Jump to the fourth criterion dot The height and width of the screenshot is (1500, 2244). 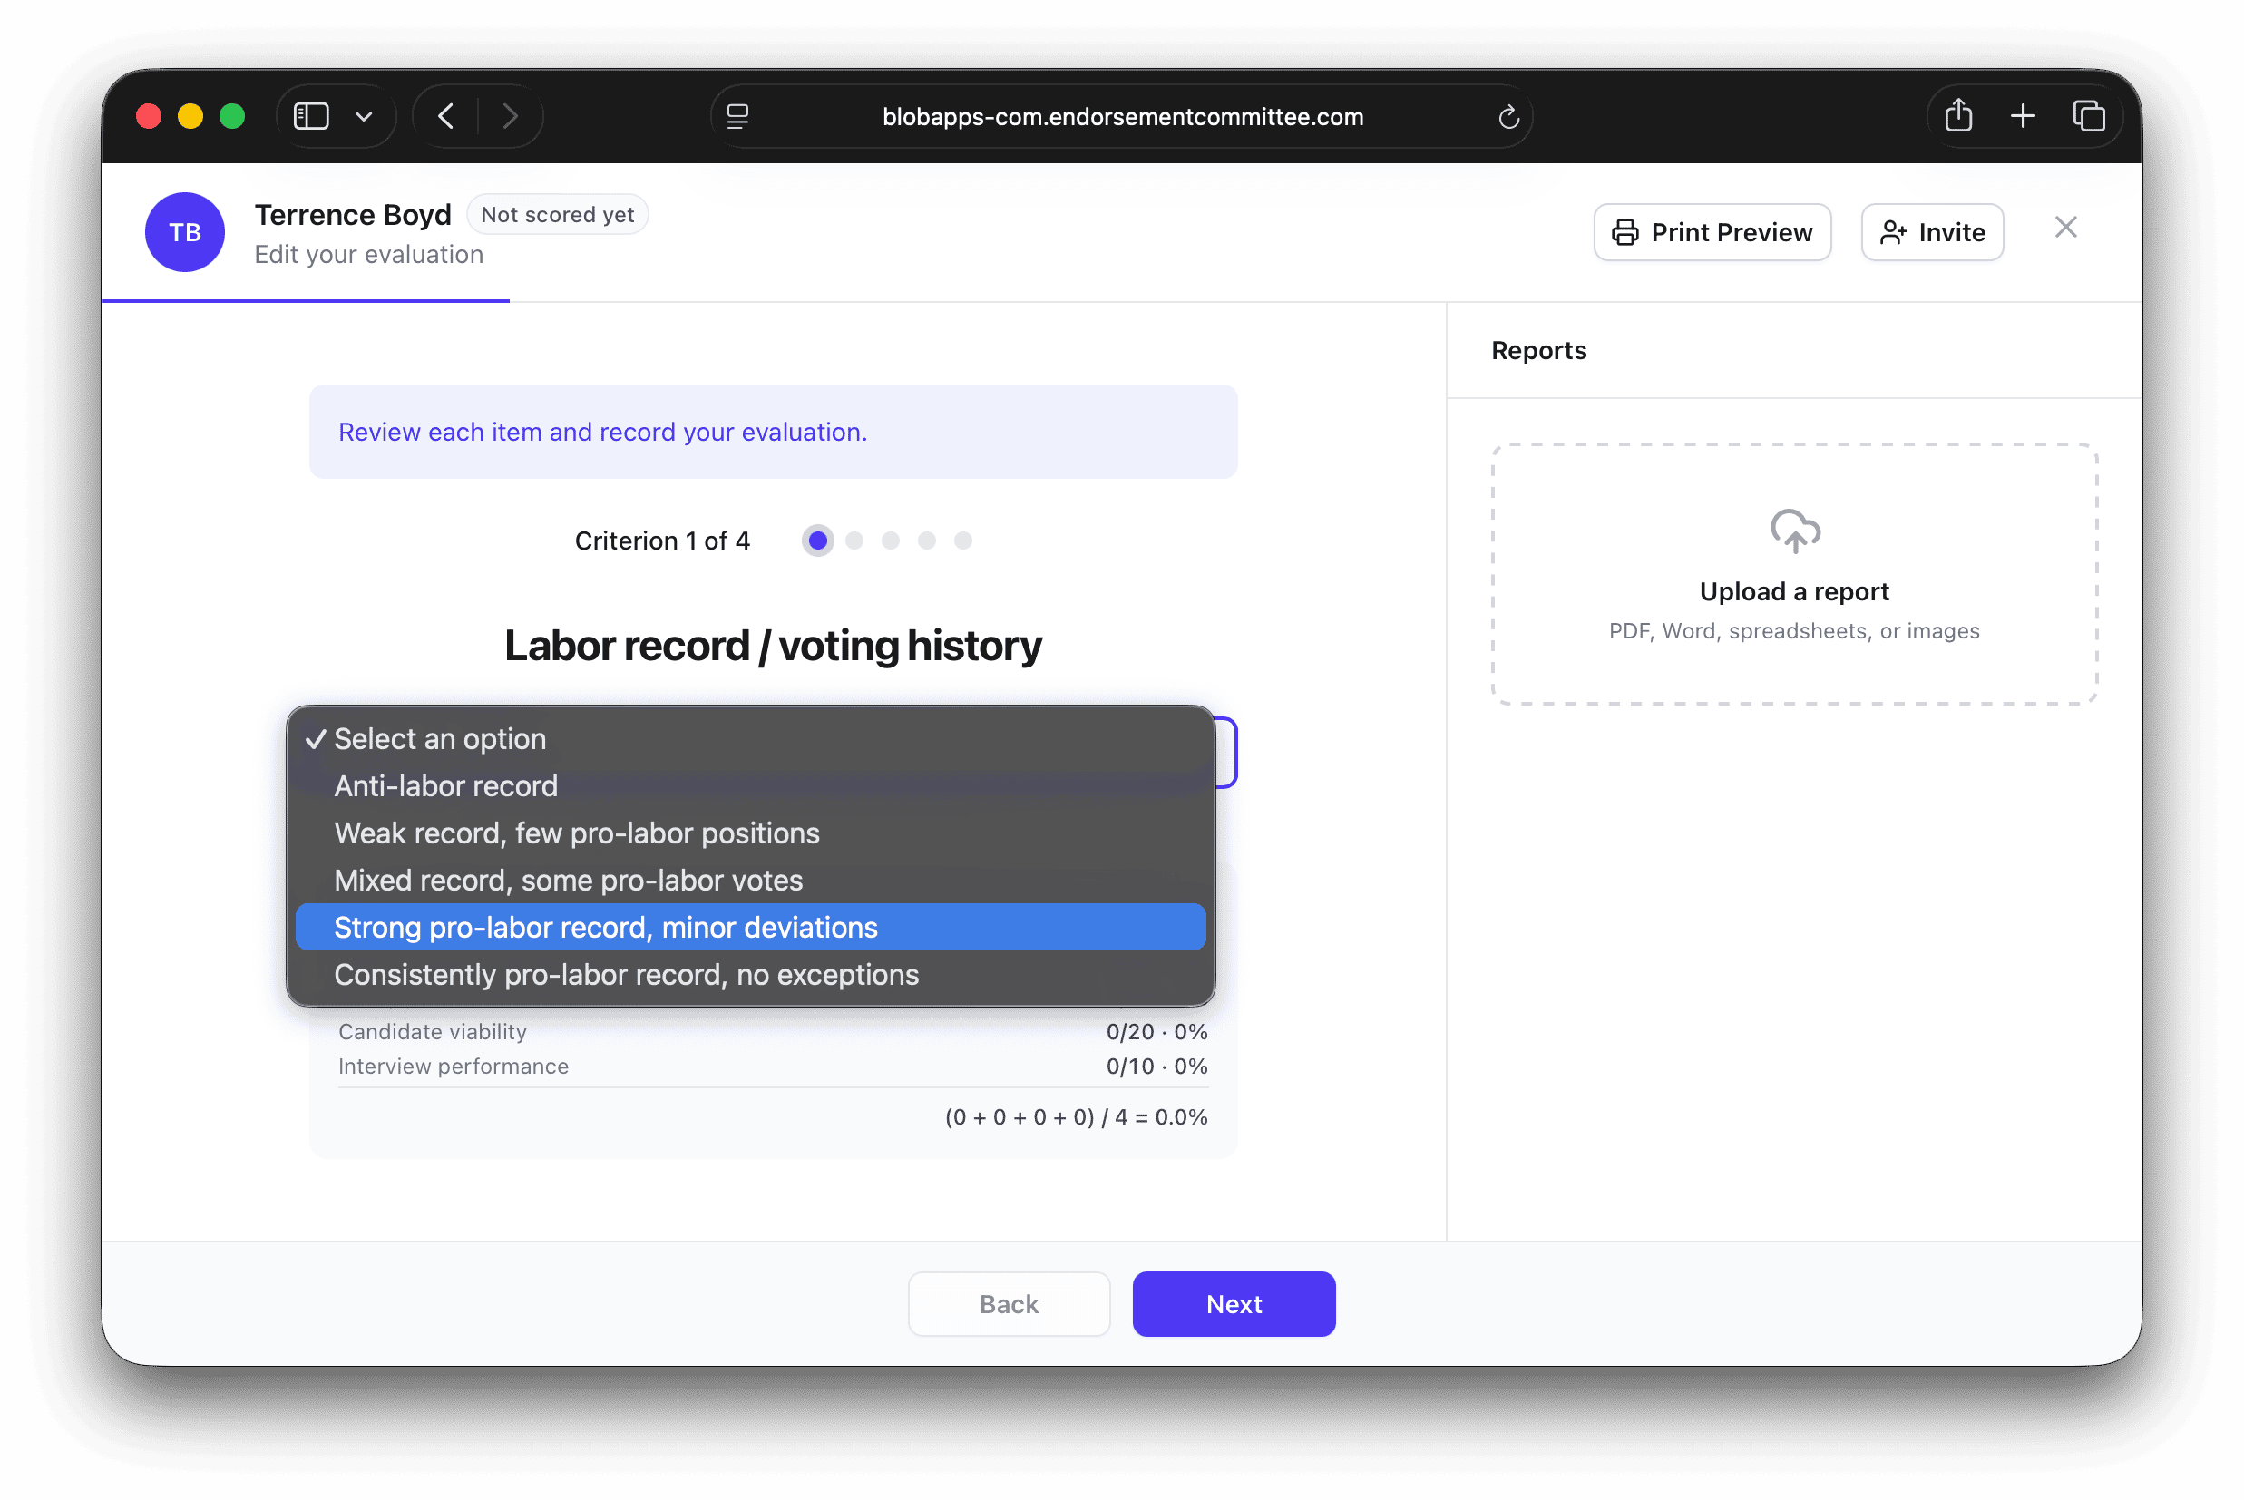tap(927, 541)
